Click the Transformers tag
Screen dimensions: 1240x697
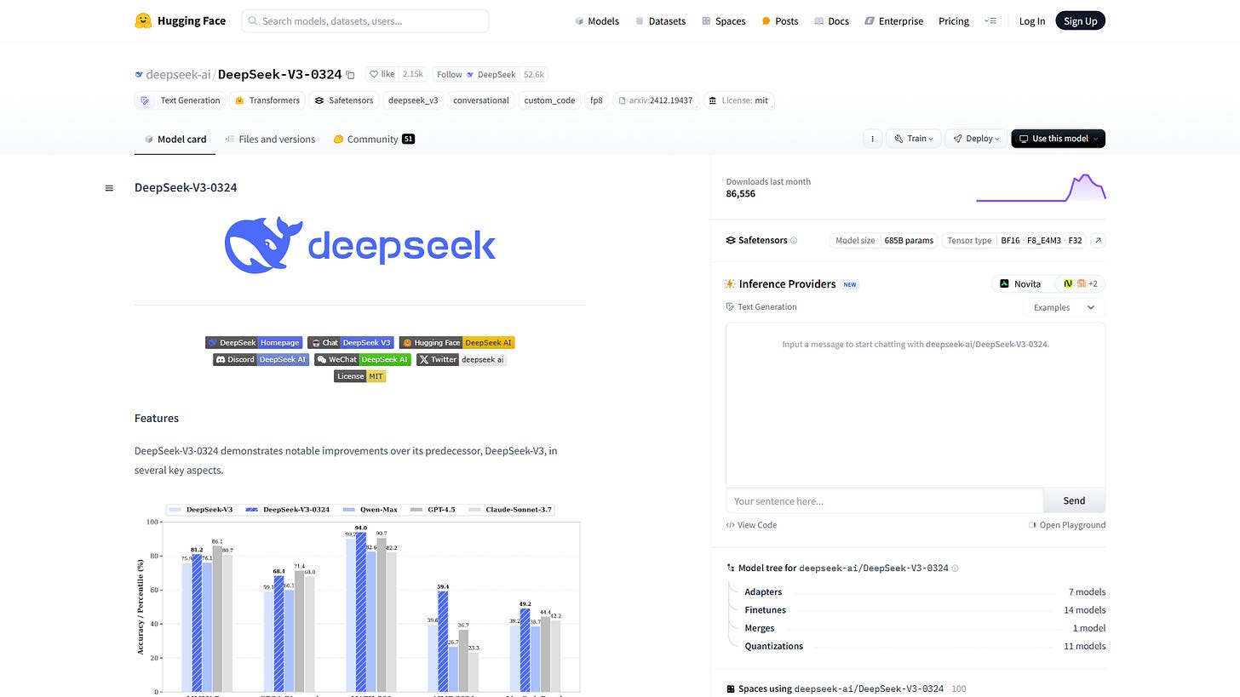coord(267,100)
